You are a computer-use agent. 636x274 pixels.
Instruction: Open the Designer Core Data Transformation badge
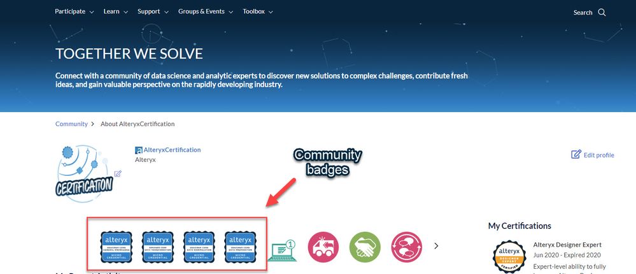click(x=158, y=247)
